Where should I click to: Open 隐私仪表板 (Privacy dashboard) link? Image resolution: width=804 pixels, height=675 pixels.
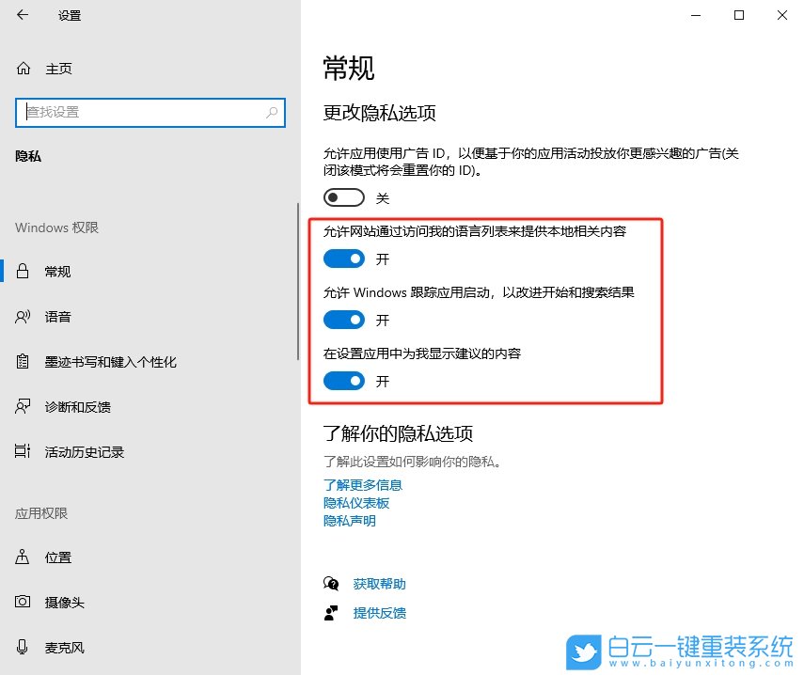355,503
